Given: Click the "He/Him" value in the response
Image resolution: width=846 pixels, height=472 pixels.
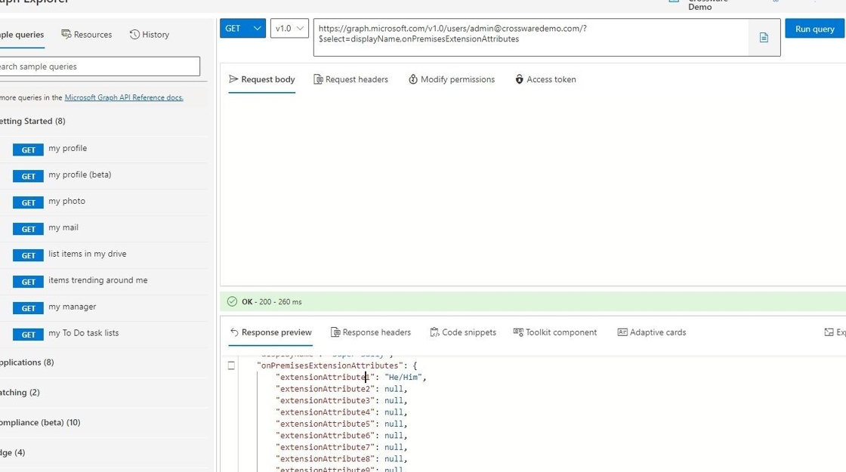Looking at the screenshot, I should pos(403,378).
